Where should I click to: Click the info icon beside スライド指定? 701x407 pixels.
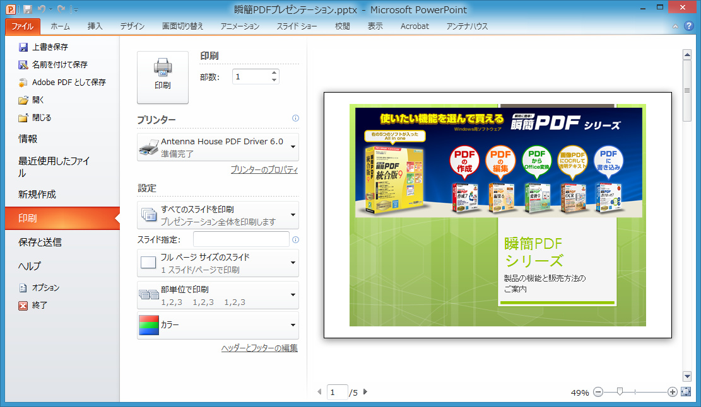295,239
